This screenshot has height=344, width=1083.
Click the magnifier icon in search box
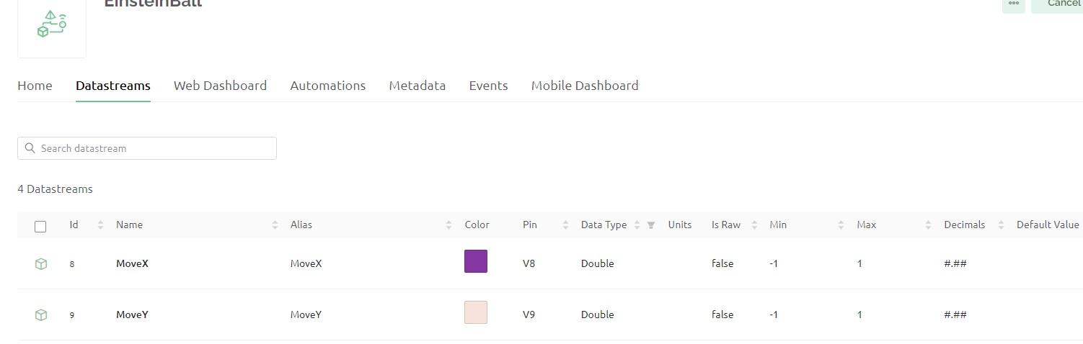tap(30, 148)
